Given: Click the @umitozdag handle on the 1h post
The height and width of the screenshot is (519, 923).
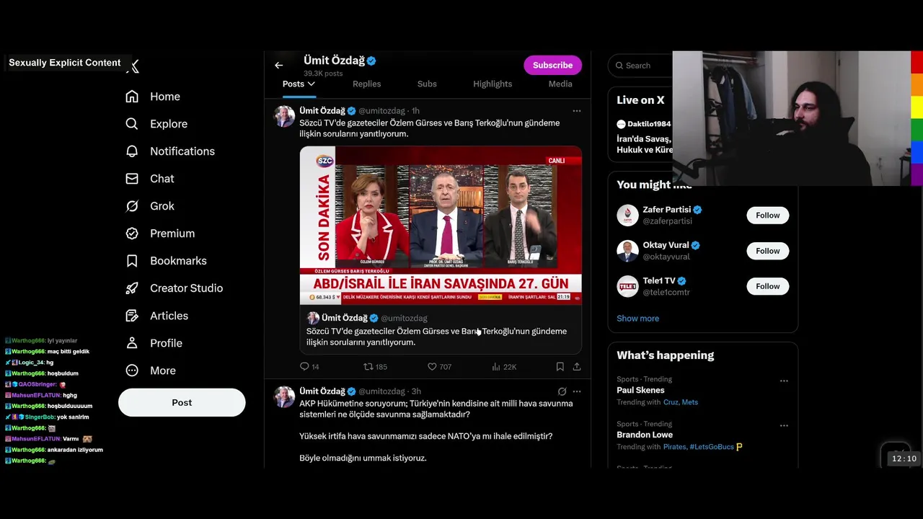Looking at the screenshot, I should (x=381, y=111).
